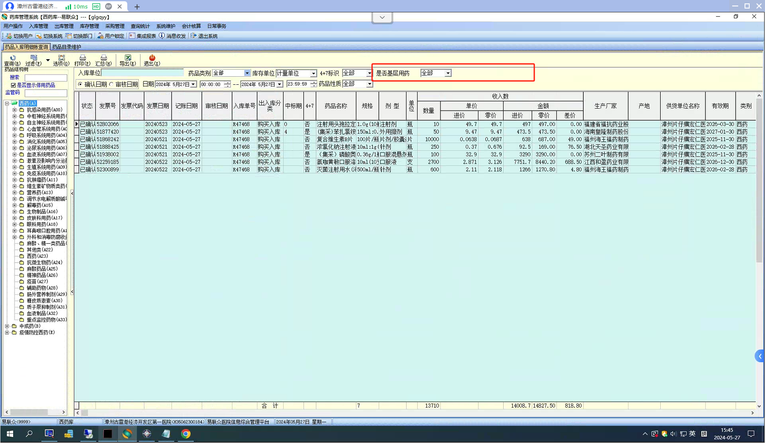Click the collapse chevron below title bar
Viewport: 765px width, 443px height.
click(x=382, y=17)
